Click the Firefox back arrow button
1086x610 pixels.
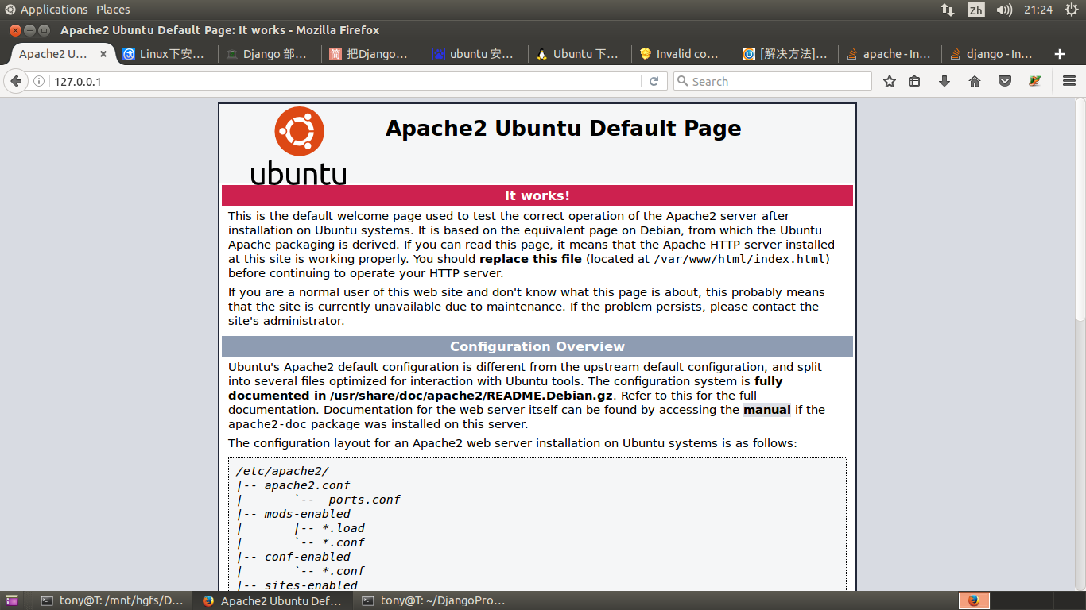pyautogui.click(x=16, y=81)
